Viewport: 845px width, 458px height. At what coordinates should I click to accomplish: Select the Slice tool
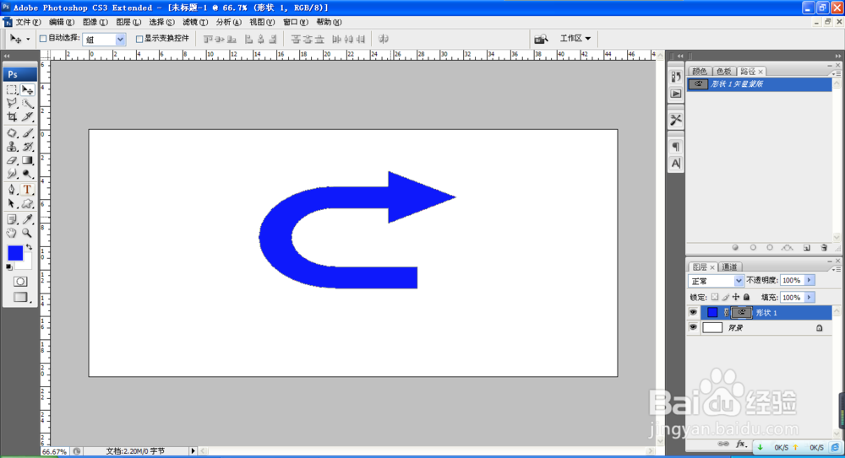[x=28, y=116]
